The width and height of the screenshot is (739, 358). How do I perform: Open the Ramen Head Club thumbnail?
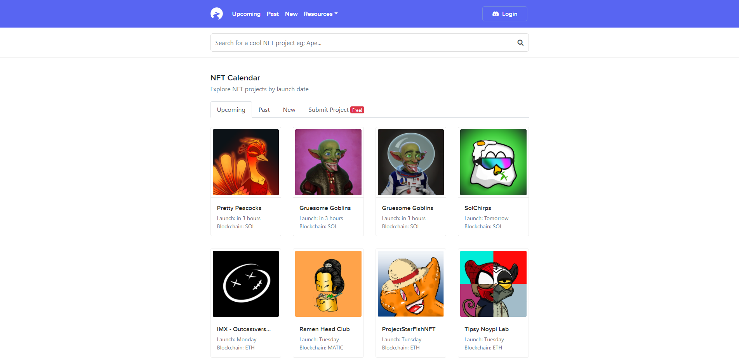coord(328,283)
